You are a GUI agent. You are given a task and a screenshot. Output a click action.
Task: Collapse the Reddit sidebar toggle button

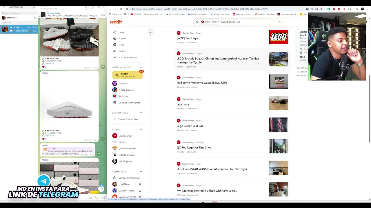pos(150,32)
